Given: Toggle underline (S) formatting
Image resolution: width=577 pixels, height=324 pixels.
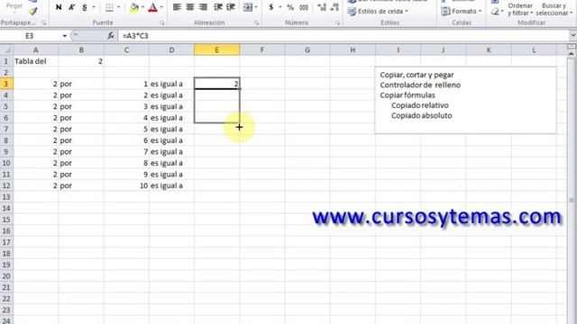Looking at the screenshot, I should 84,7.
